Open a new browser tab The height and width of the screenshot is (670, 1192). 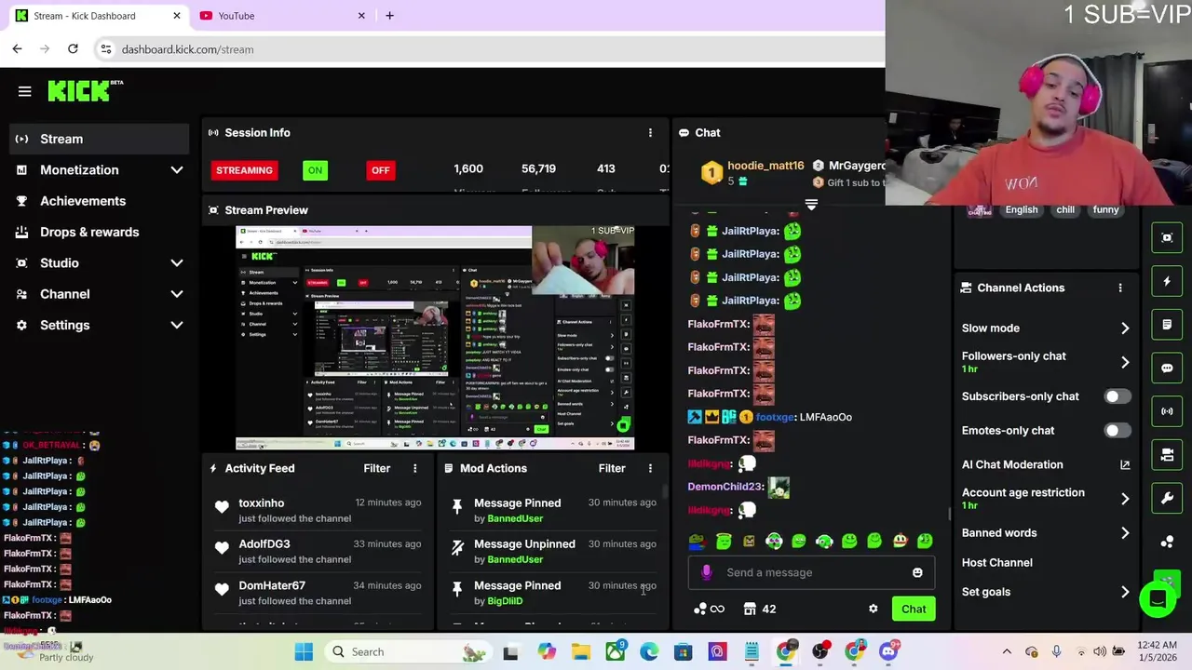389,16
